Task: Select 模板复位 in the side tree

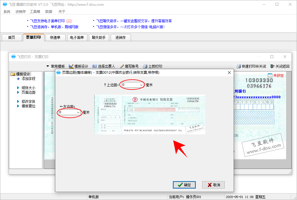Action: pos(28,106)
